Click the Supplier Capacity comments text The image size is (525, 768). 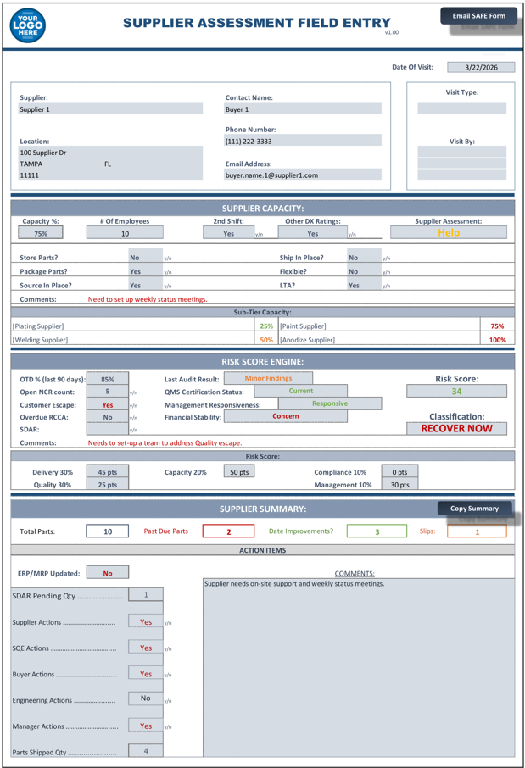click(148, 298)
